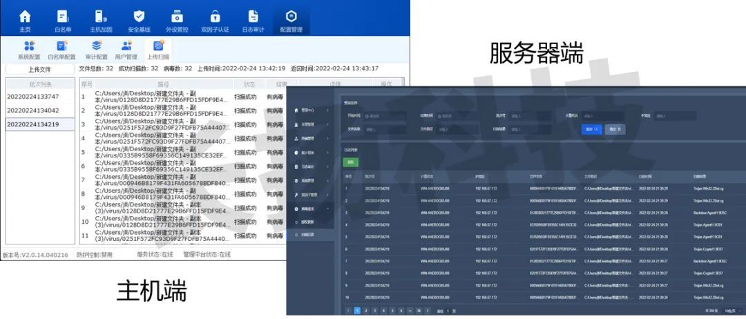Click the 上传文件 button

[x=39, y=70]
